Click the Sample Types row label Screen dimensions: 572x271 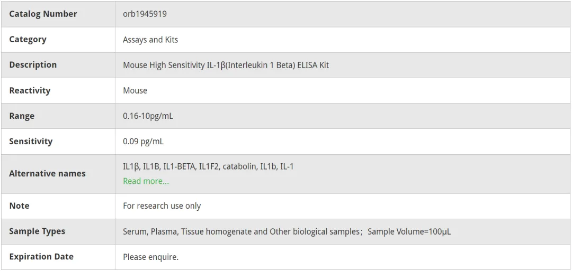37,231
